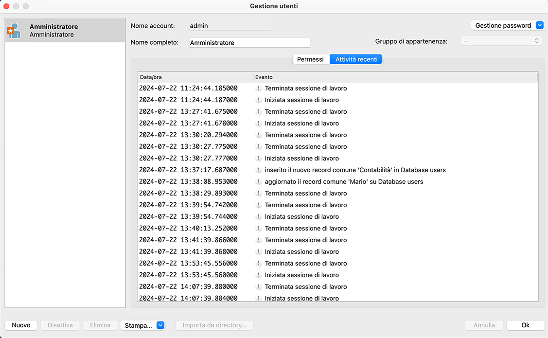Switch to the Permessi tab
This screenshot has height=338, width=548.
(x=310, y=59)
